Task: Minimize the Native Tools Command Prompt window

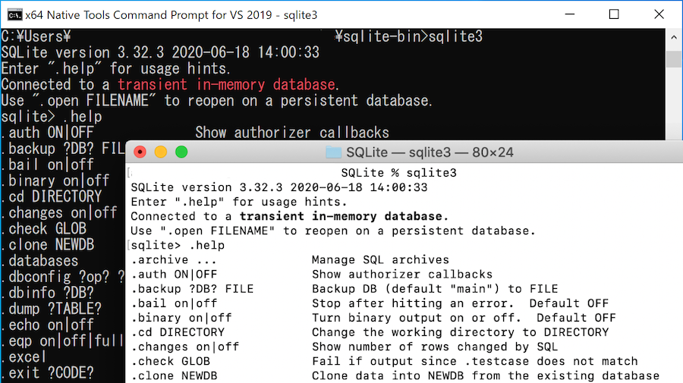Action: (570, 14)
